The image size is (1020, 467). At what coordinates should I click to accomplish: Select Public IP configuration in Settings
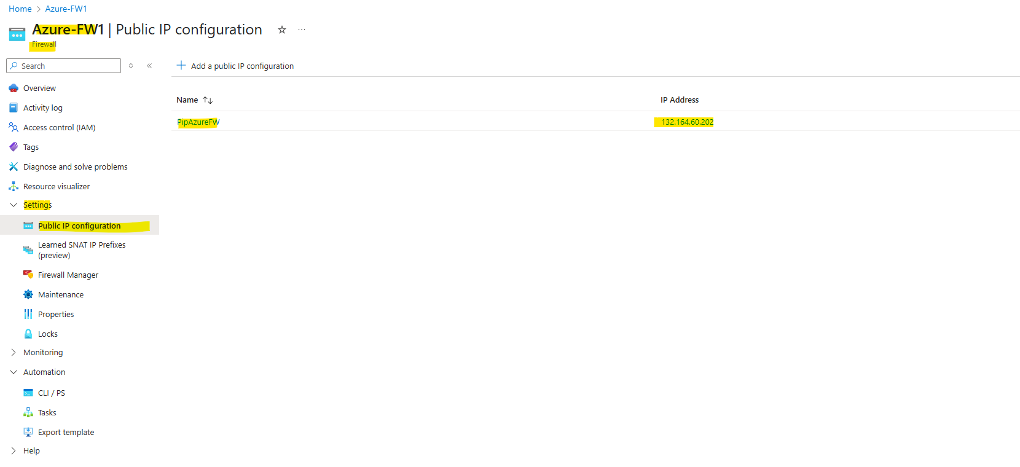point(80,225)
